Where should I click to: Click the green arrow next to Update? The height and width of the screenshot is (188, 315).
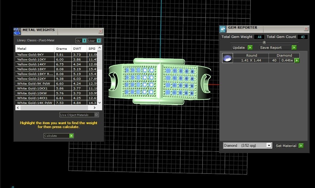tap(250, 47)
